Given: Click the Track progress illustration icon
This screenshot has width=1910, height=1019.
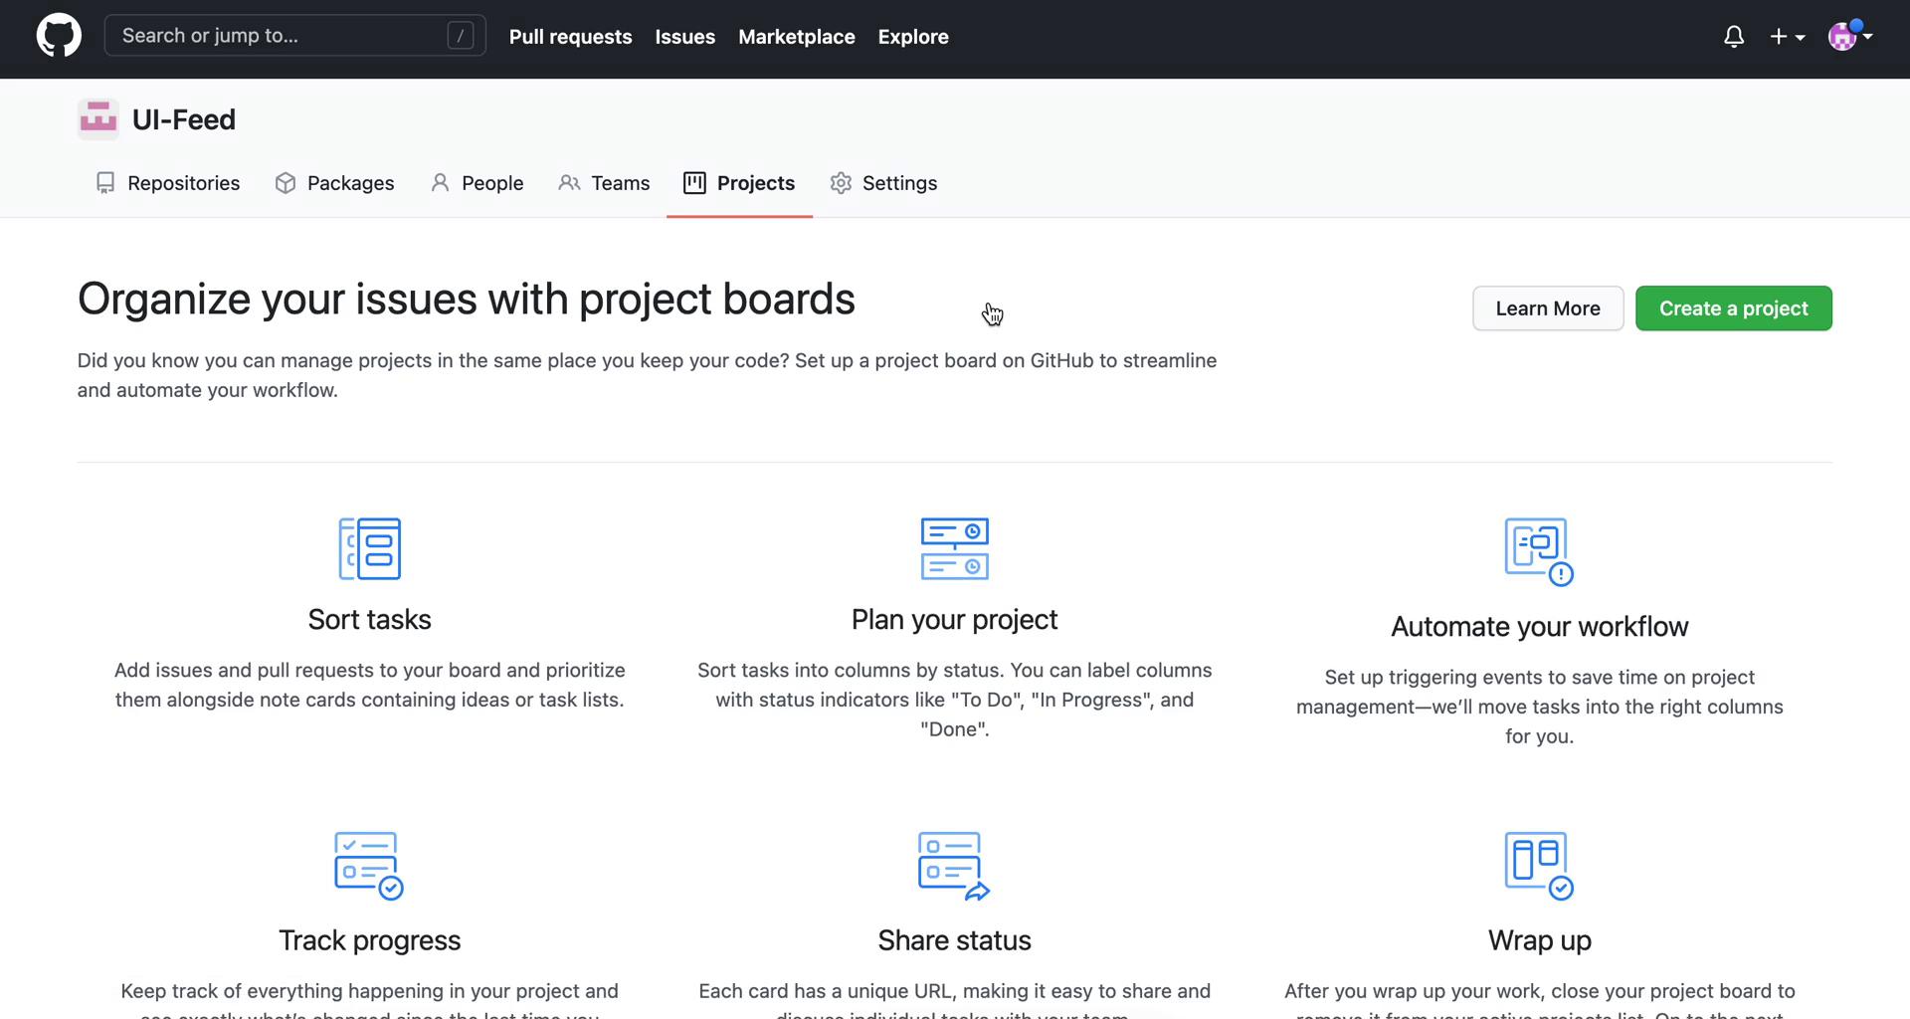Looking at the screenshot, I should pyautogui.click(x=369, y=866).
